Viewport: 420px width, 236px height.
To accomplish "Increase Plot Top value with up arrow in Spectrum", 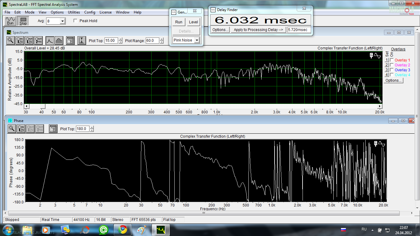I will pyautogui.click(x=120, y=39).
